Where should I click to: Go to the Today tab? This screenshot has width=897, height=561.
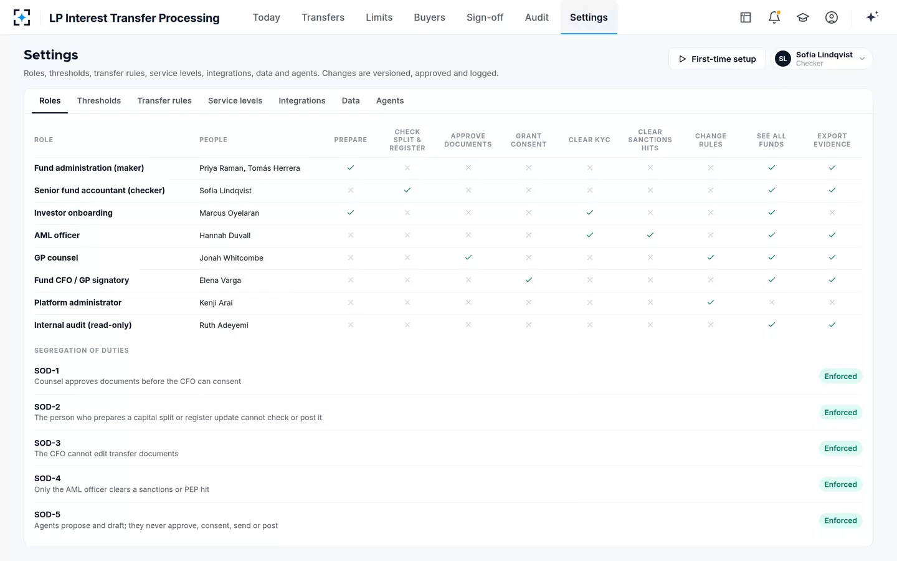click(267, 17)
